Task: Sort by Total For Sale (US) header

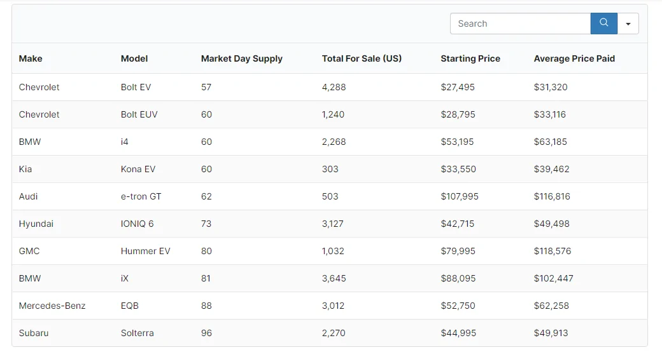Action: pos(362,58)
